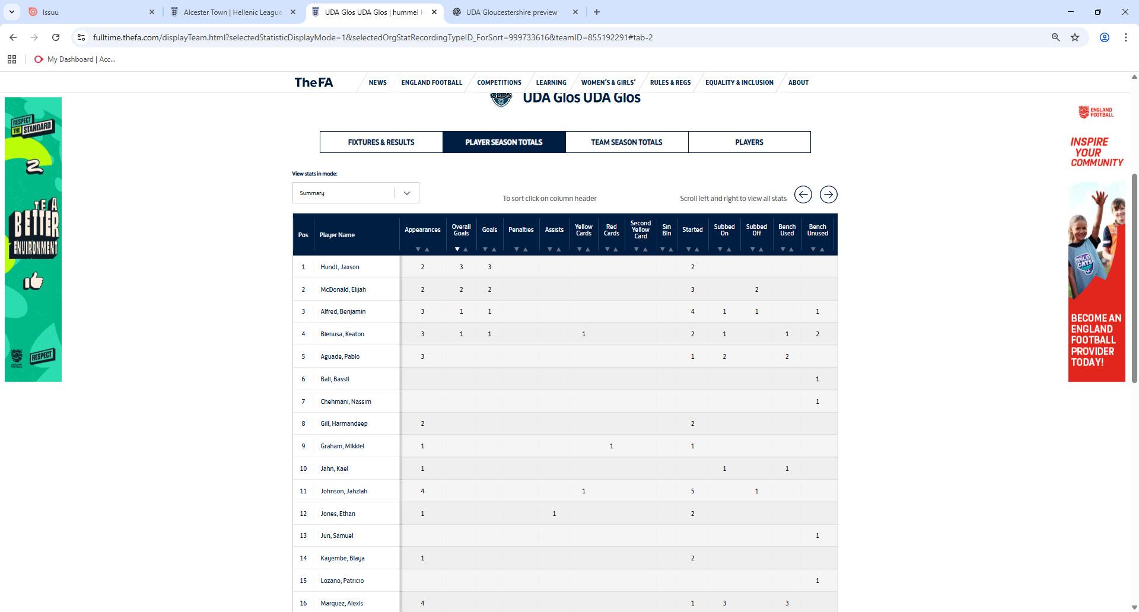Image resolution: width=1139 pixels, height=612 pixels.
Task: Select the Player Season Totals tab
Action: point(504,142)
